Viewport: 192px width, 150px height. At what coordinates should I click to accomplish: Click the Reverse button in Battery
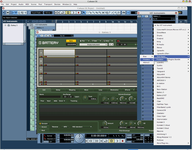click(x=55, y=127)
